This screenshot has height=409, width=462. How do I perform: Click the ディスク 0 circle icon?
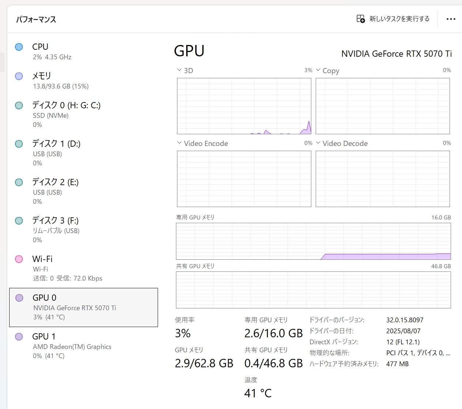[19, 105]
